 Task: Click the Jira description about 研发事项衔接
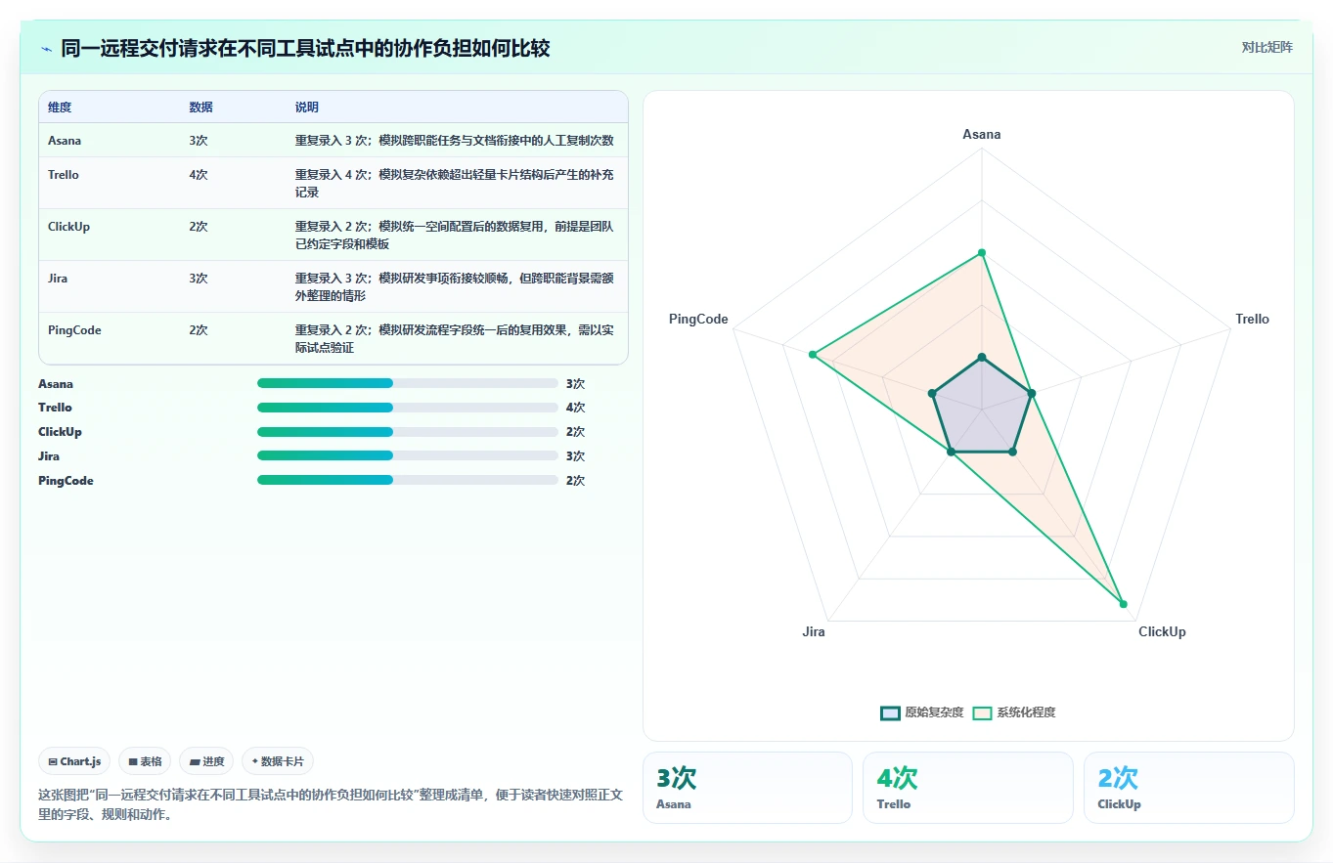point(455,287)
